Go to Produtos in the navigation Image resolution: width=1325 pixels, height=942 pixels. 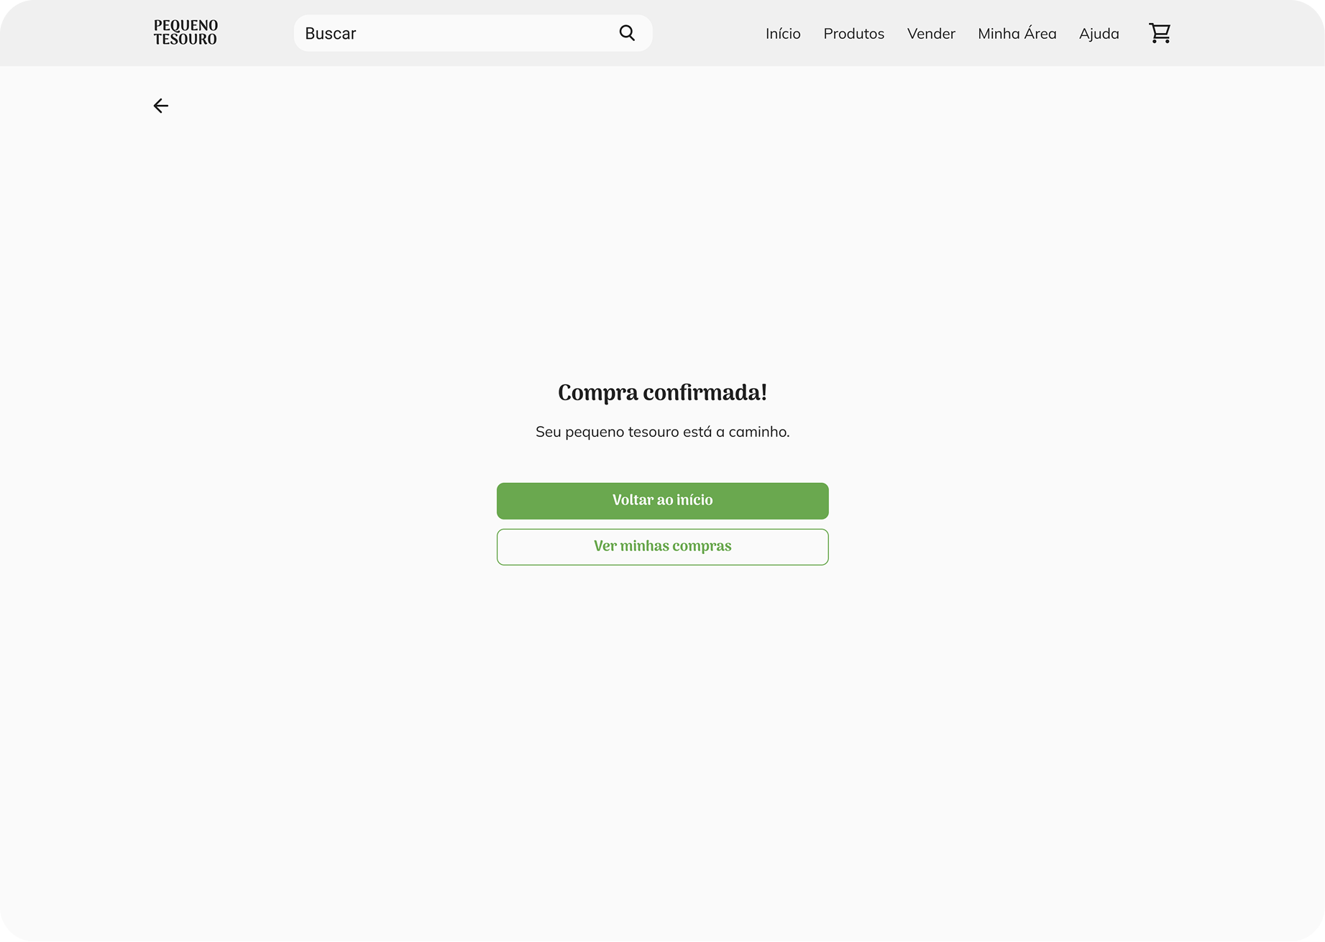[853, 33]
